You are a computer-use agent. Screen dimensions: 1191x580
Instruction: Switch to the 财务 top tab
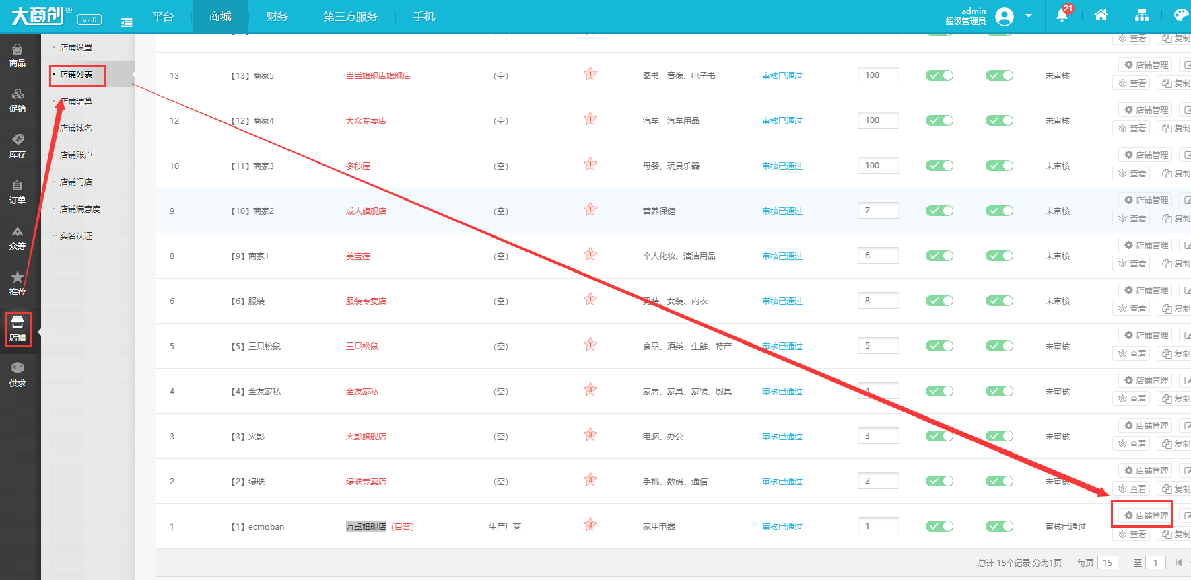coord(277,16)
